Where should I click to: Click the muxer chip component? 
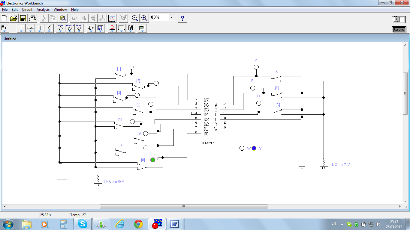(210, 117)
